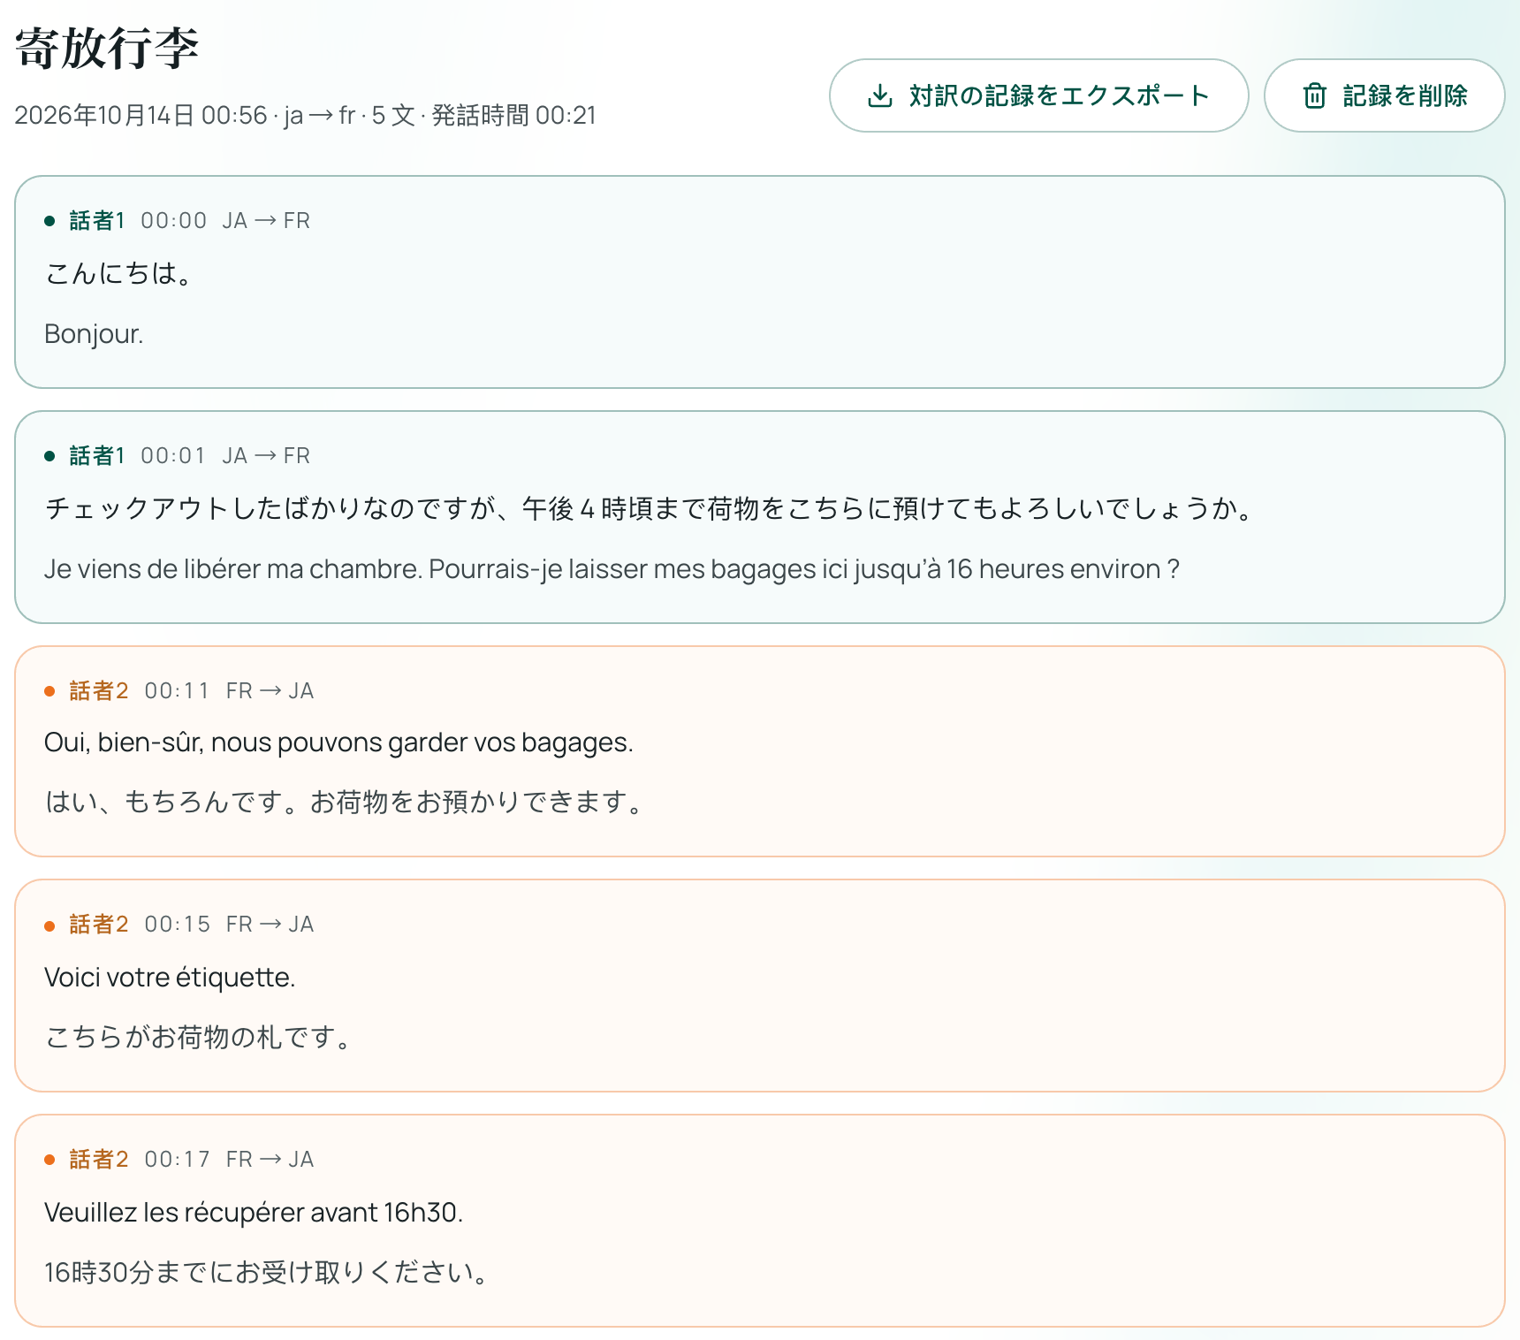Click the text はい、もちろんです。お荷物をお預かりできます。
Screen dimensions: 1520x1340
pyautogui.click(x=346, y=802)
